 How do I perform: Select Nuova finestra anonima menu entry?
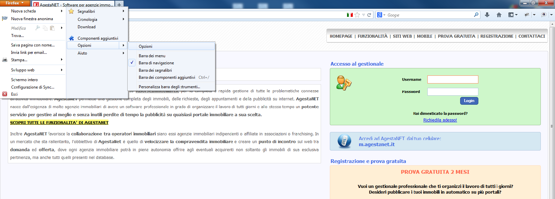(33, 19)
